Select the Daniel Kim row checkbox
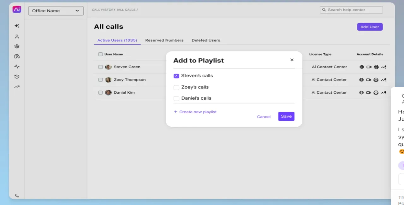Screen dimensions: 404x205 tap(100, 93)
